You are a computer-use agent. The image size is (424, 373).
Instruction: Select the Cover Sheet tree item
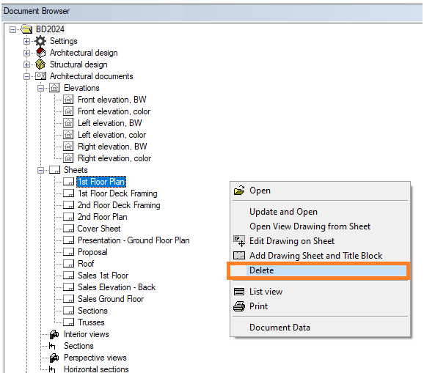(x=99, y=229)
